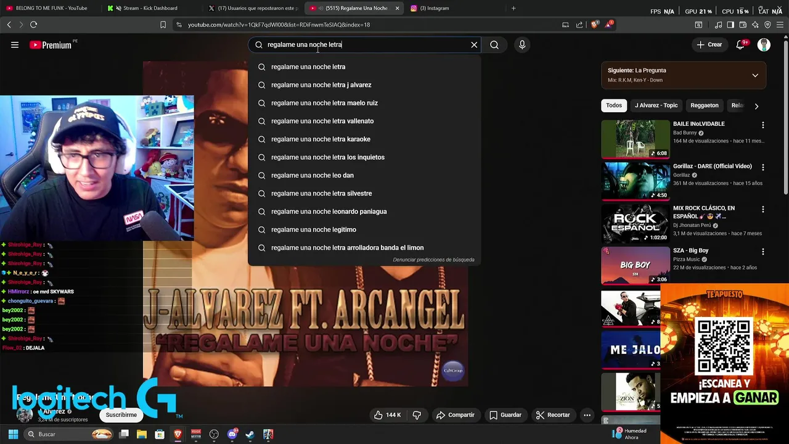Image resolution: width=789 pixels, height=444 pixels.
Task: Open Brave Wallet icon
Action: [x=743, y=25]
